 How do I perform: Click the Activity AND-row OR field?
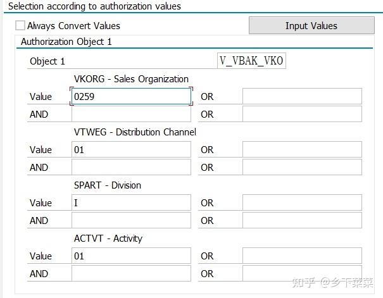pyautogui.click(x=302, y=274)
